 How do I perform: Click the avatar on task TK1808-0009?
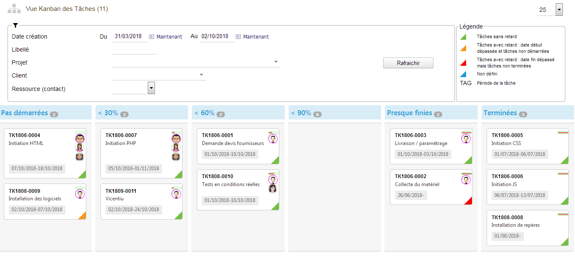point(80,194)
